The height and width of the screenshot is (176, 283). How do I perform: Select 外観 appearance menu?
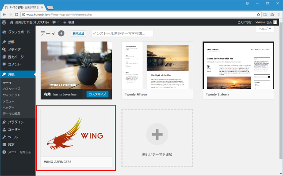[18, 74]
